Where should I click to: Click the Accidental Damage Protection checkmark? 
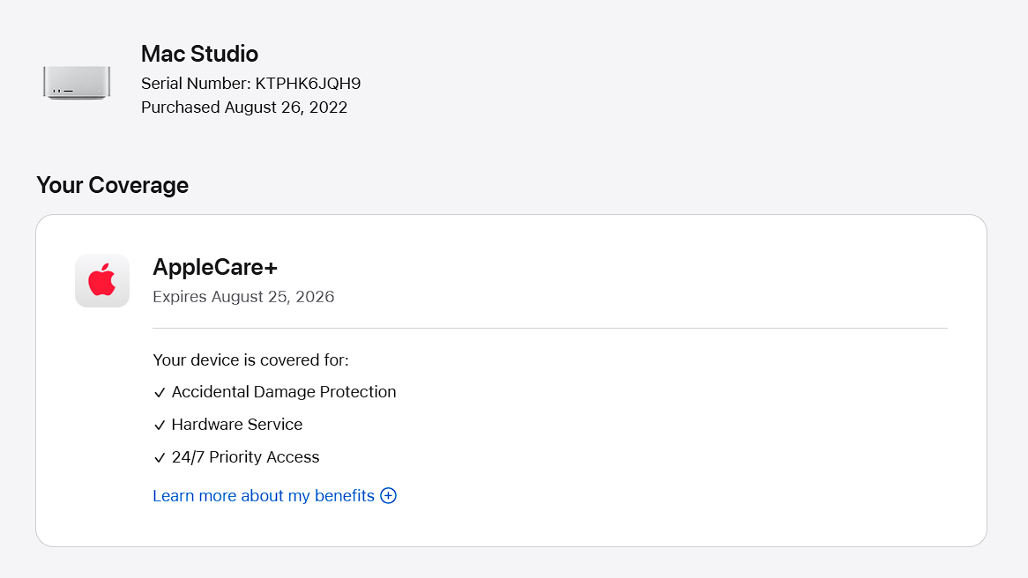tap(160, 393)
